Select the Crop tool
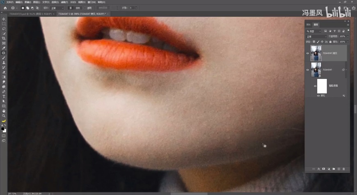357x195 pixels. point(4,38)
